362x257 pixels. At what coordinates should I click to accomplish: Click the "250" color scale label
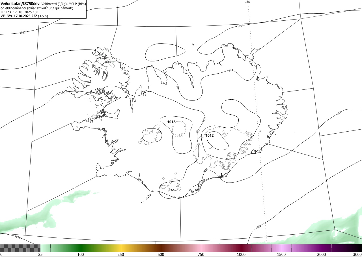[x=121, y=254]
